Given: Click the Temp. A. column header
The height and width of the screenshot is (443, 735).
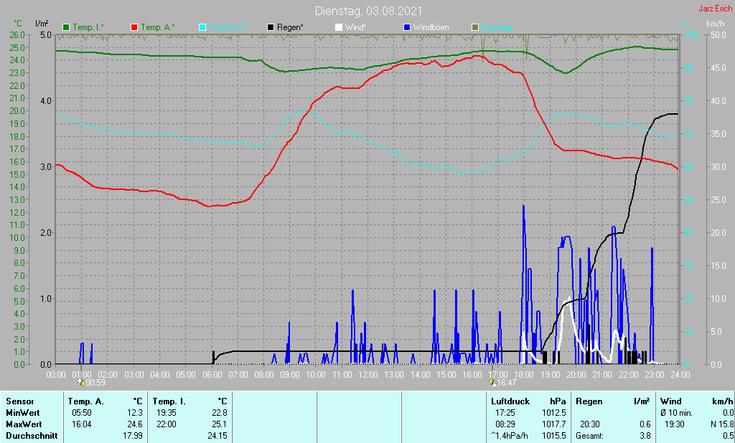Looking at the screenshot, I should (85, 401).
